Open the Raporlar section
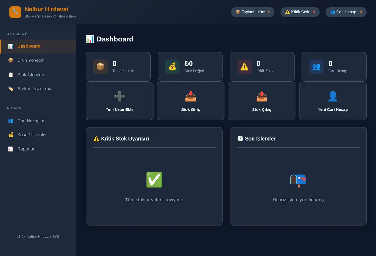This screenshot has width=376, height=256. pos(38,149)
